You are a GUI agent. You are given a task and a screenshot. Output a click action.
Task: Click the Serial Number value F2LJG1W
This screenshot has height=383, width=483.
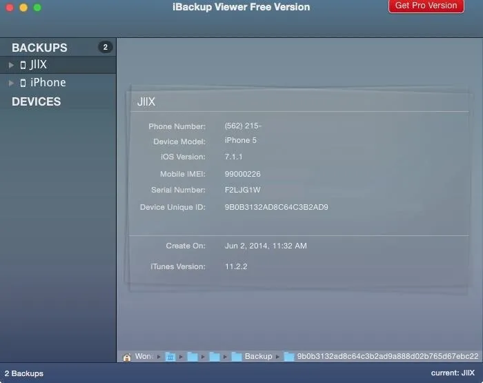pyautogui.click(x=242, y=190)
